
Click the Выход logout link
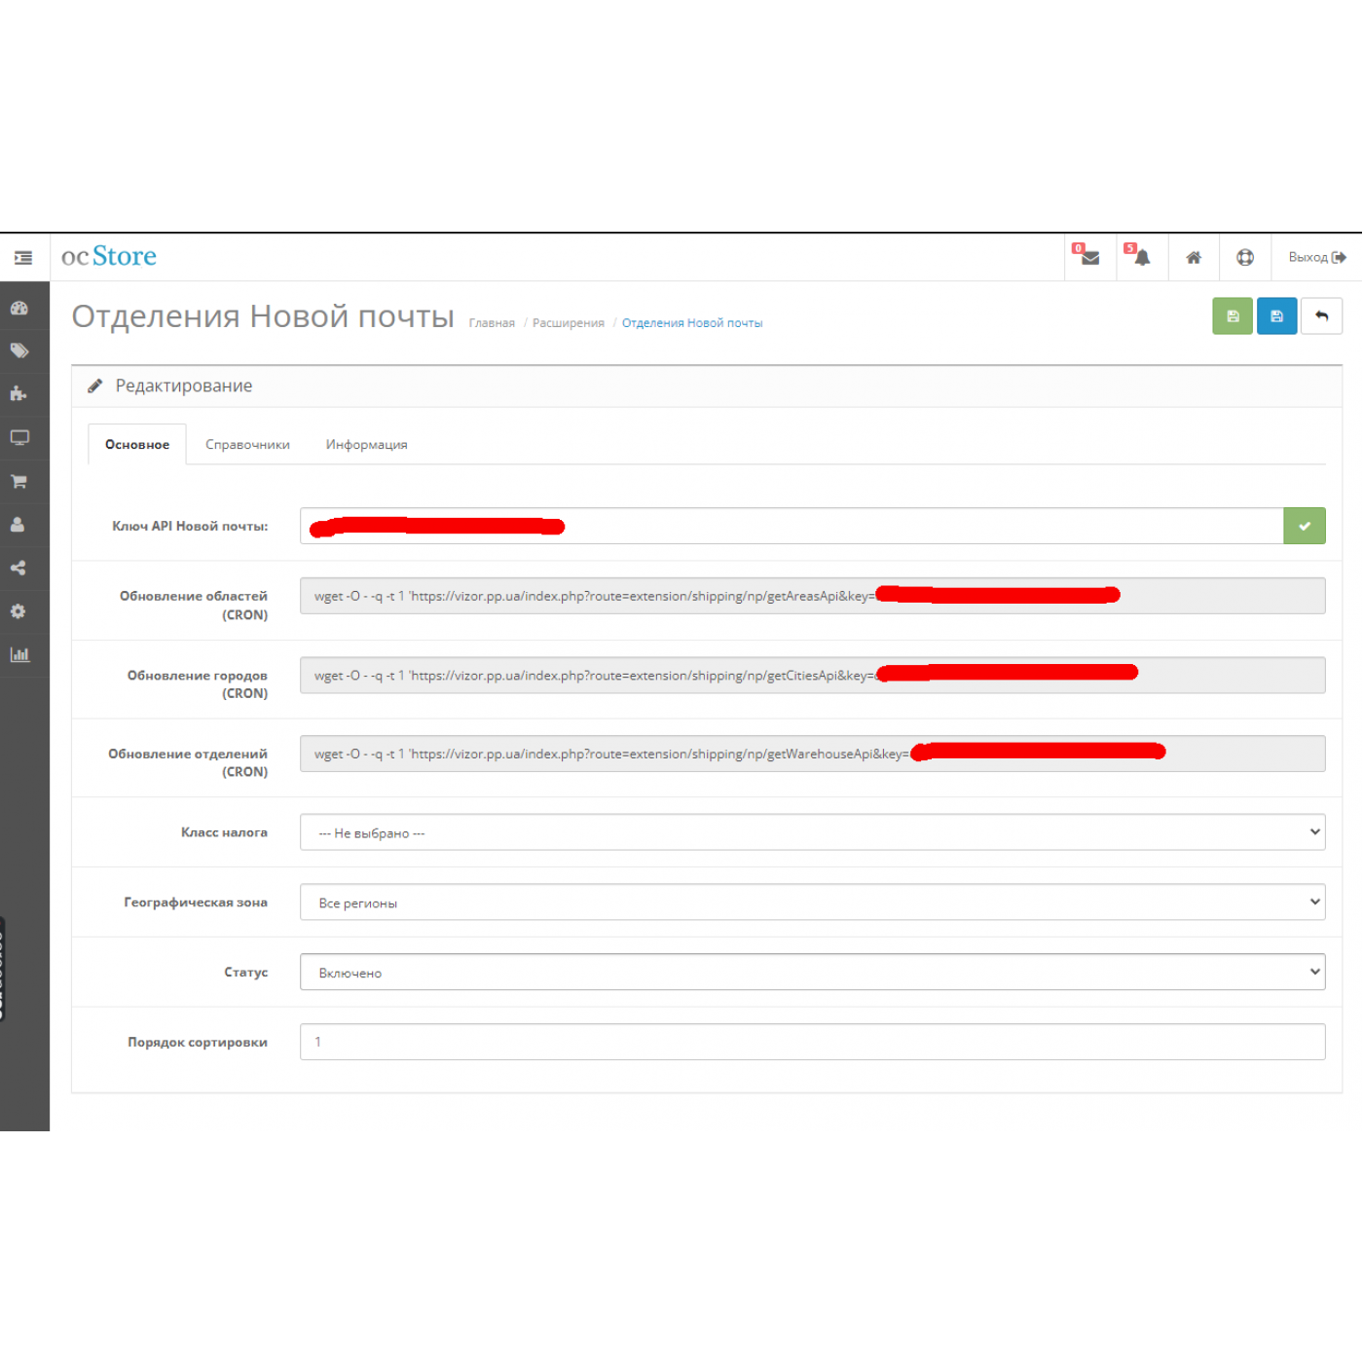(x=1316, y=258)
